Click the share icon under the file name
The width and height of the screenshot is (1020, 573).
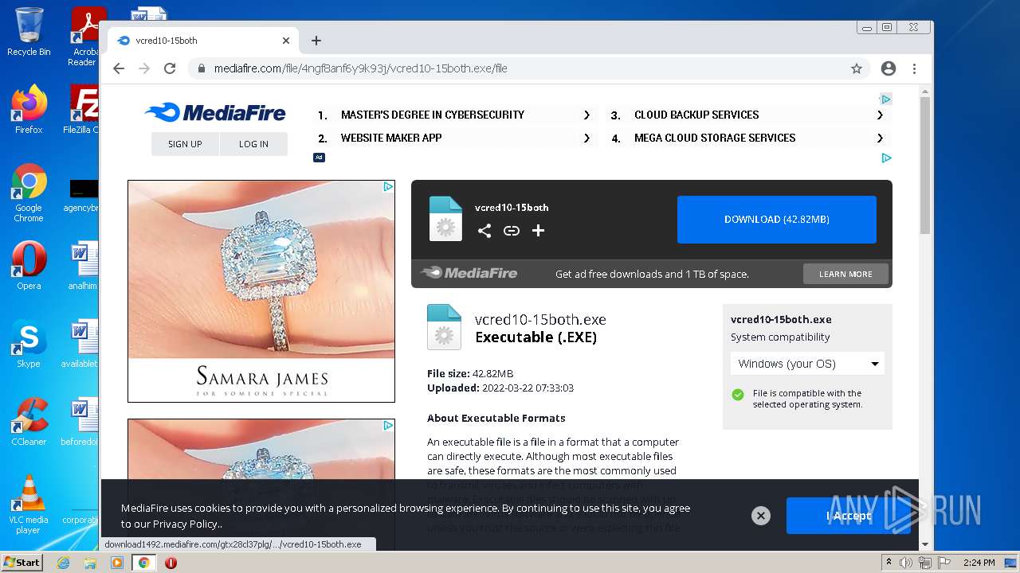pos(484,231)
